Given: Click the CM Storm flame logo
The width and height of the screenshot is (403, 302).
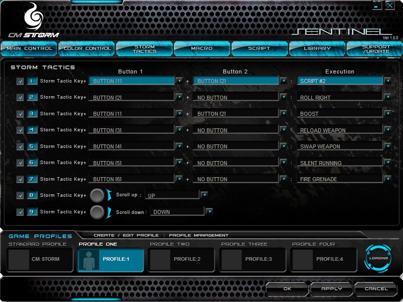Looking at the screenshot, I should [33, 16].
